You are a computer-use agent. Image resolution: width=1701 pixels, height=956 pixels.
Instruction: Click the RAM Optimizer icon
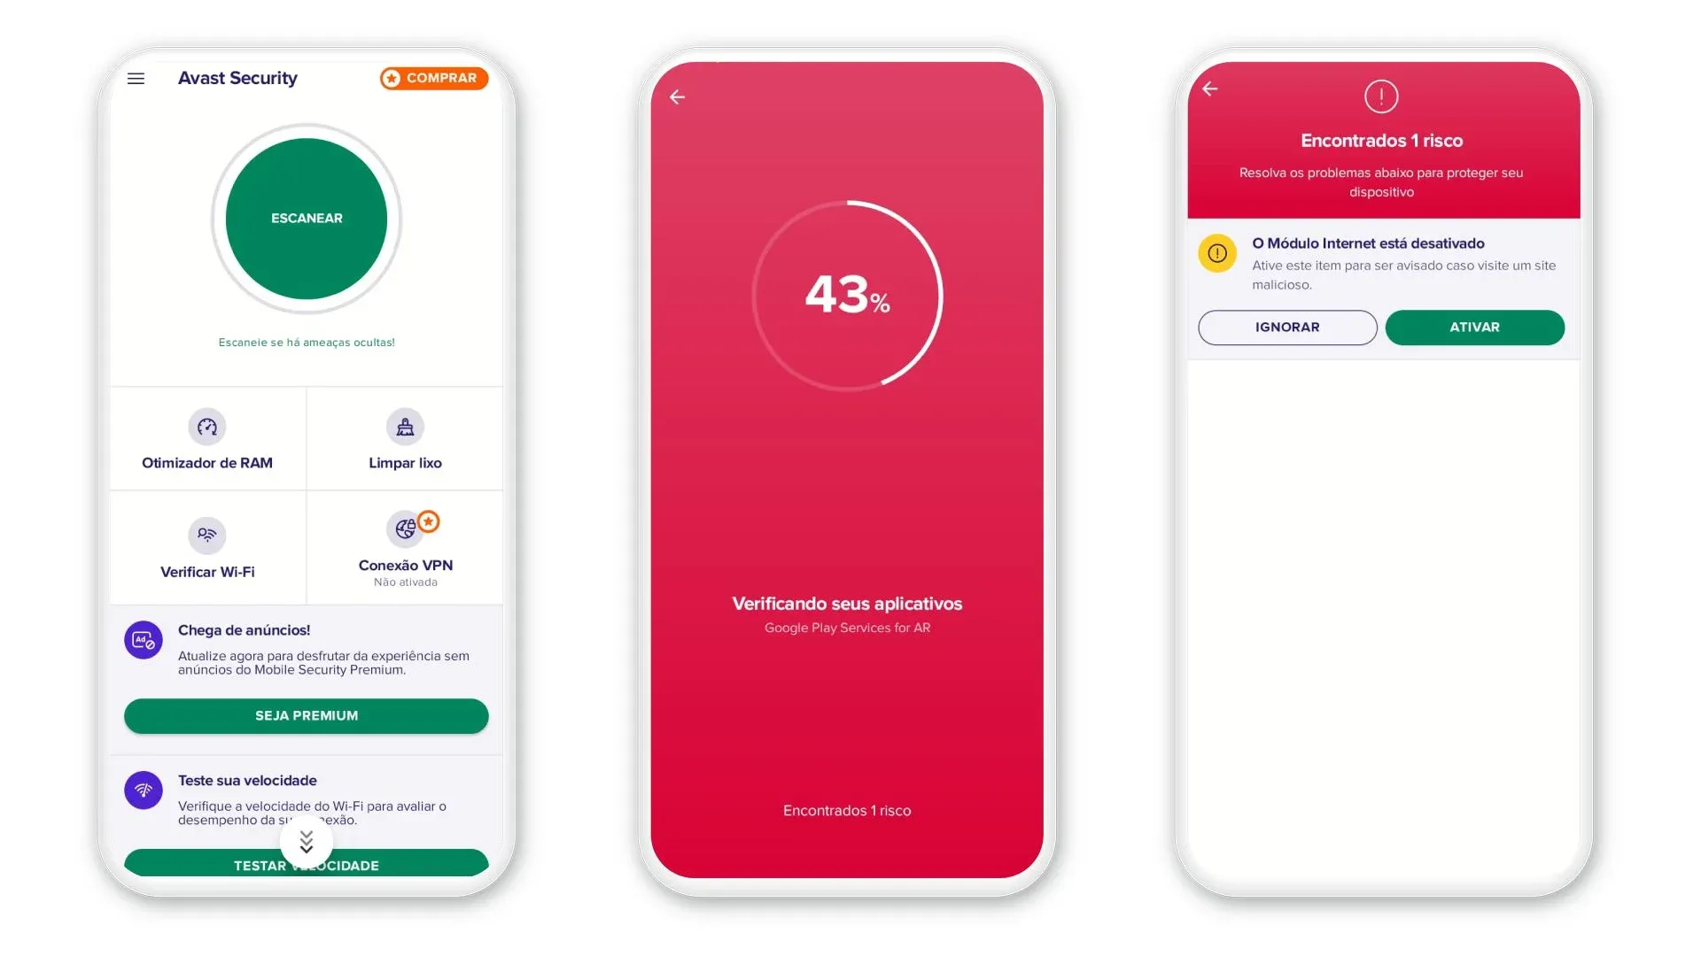point(206,426)
